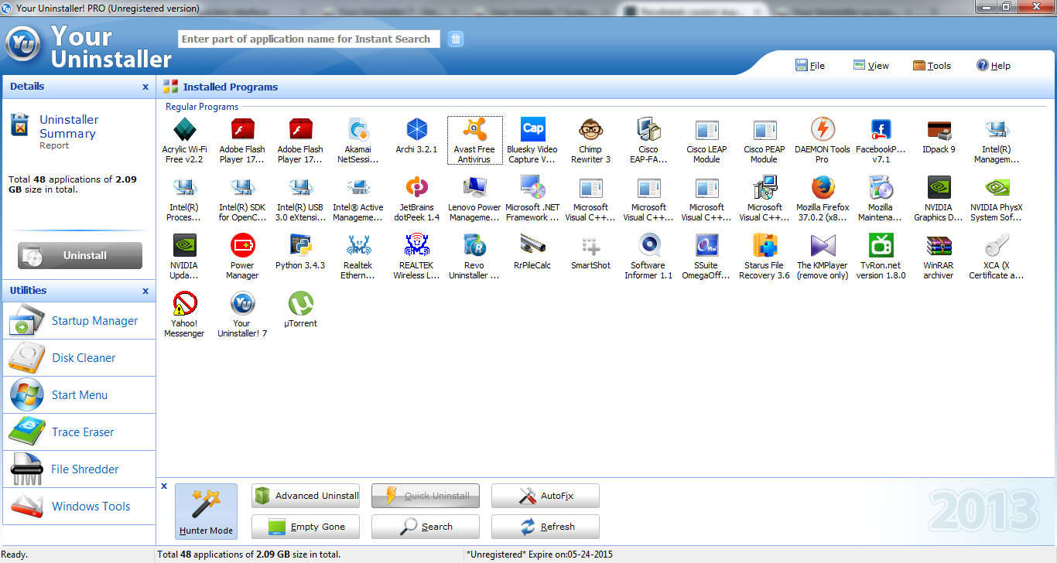Image resolution: width=1057 pixels, height=563 pixels.
Task: Select the Acrylic Wi-Fi Free v2.2 program icon
Action: pyautogui.click(x=184, y=128)
